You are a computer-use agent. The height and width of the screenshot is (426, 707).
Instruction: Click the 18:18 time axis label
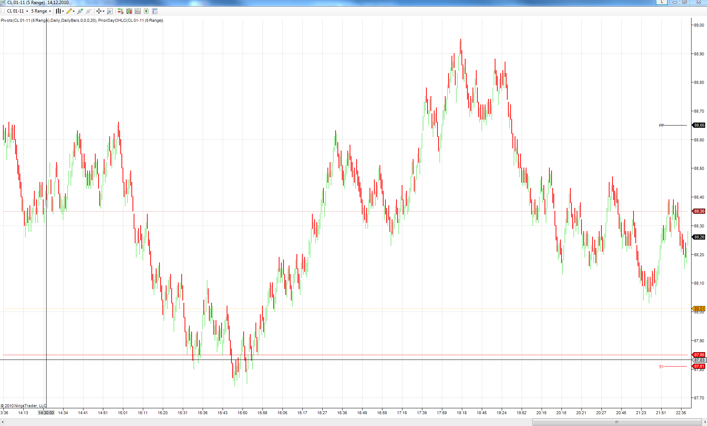coord(461,413)
